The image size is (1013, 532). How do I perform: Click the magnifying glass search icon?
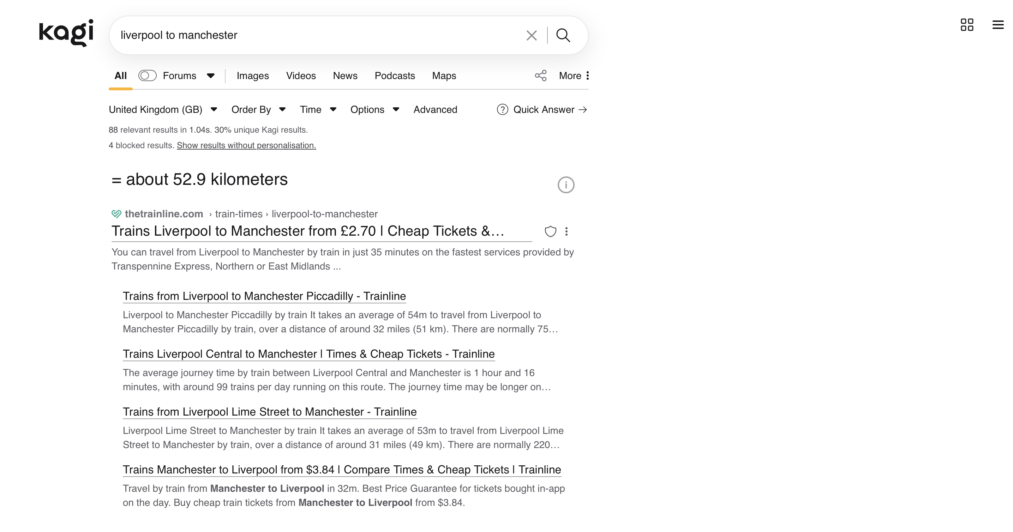(563, 35)
